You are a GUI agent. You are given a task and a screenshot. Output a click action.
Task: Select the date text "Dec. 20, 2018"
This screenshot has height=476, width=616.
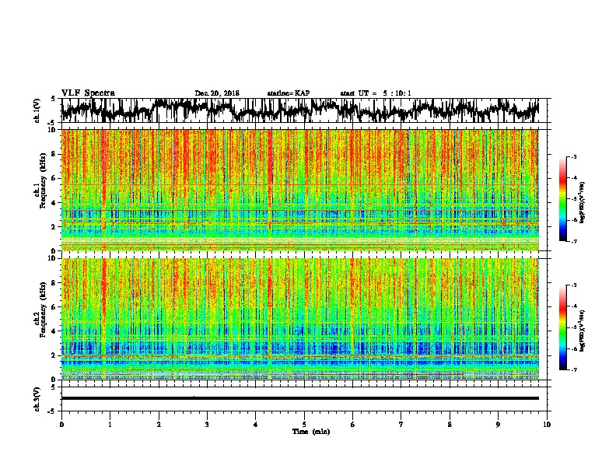pos(217,93)
